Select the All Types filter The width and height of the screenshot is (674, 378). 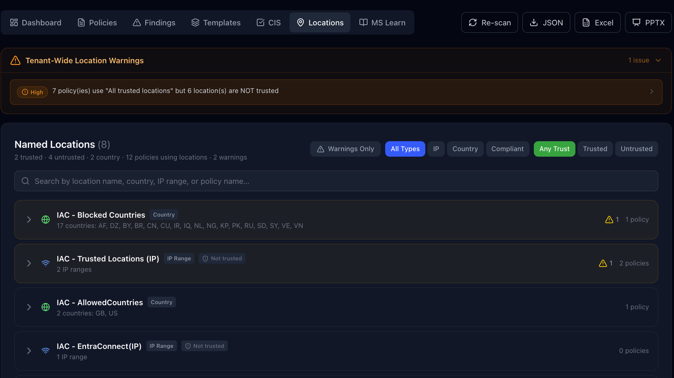405,149
